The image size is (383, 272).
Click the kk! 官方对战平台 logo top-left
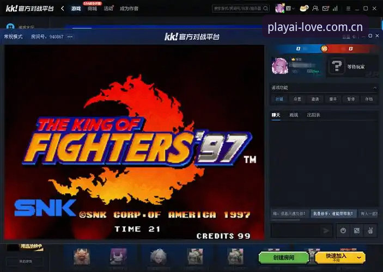point(29,9)
